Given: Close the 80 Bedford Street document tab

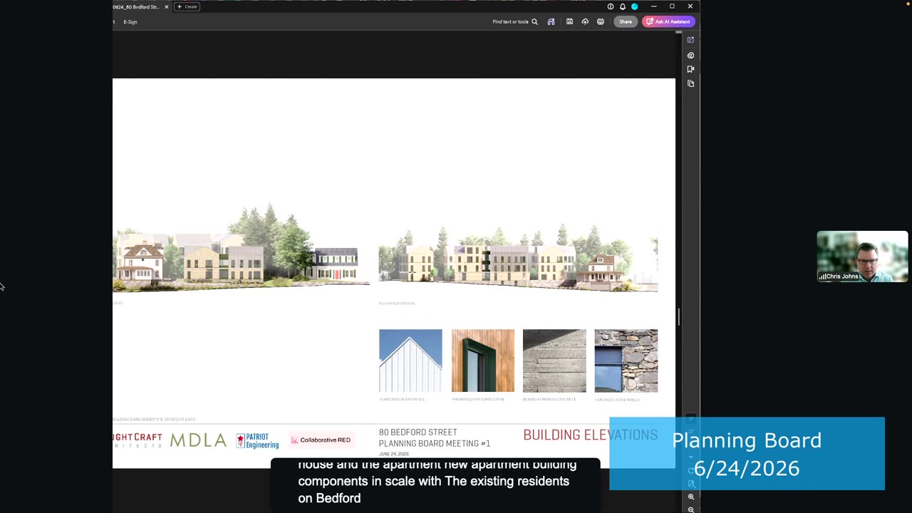Looking at the screenshot, I should coord(167,6).
